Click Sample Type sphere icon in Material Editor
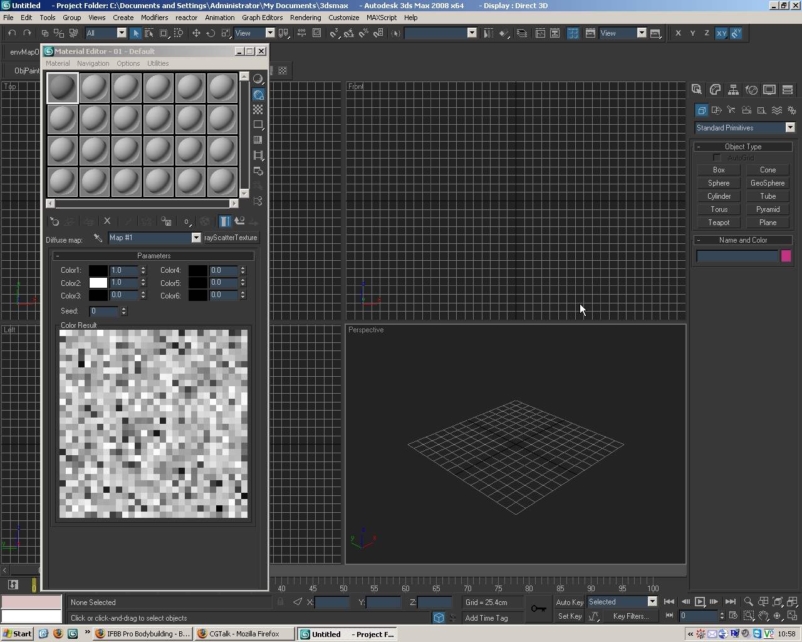The height and width of the screenshot is (642, 802). coord(258,79)
